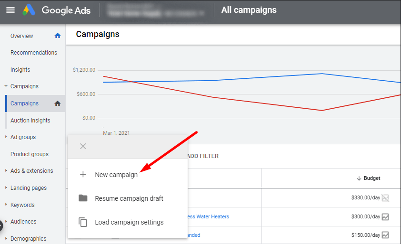The image size is (401, 244).
Task: Click the All campaigns title
Action: point(249,10)
